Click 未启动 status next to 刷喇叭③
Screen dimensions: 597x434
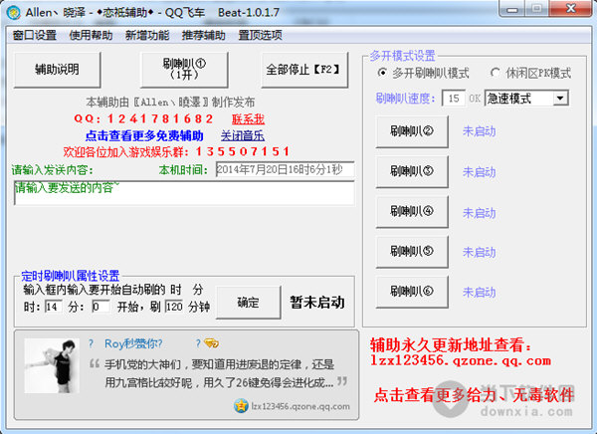click(479, 172)
